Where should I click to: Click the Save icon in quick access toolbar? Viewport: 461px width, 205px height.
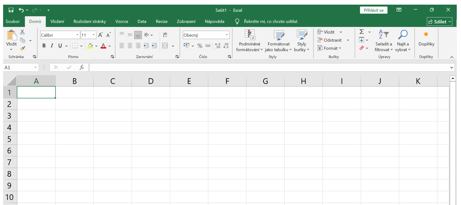(x=11, y=10)
